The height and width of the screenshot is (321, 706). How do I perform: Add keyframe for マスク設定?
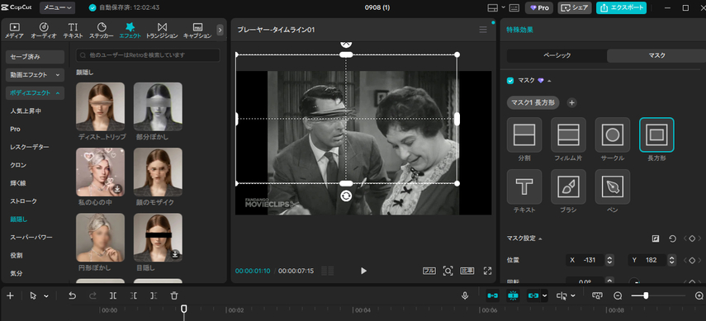[x=692, y=238]
